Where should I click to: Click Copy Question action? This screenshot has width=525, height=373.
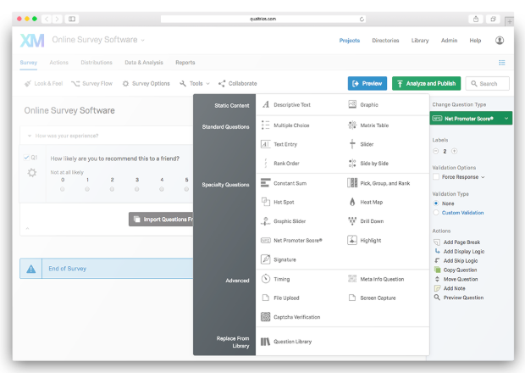(456, 270)
